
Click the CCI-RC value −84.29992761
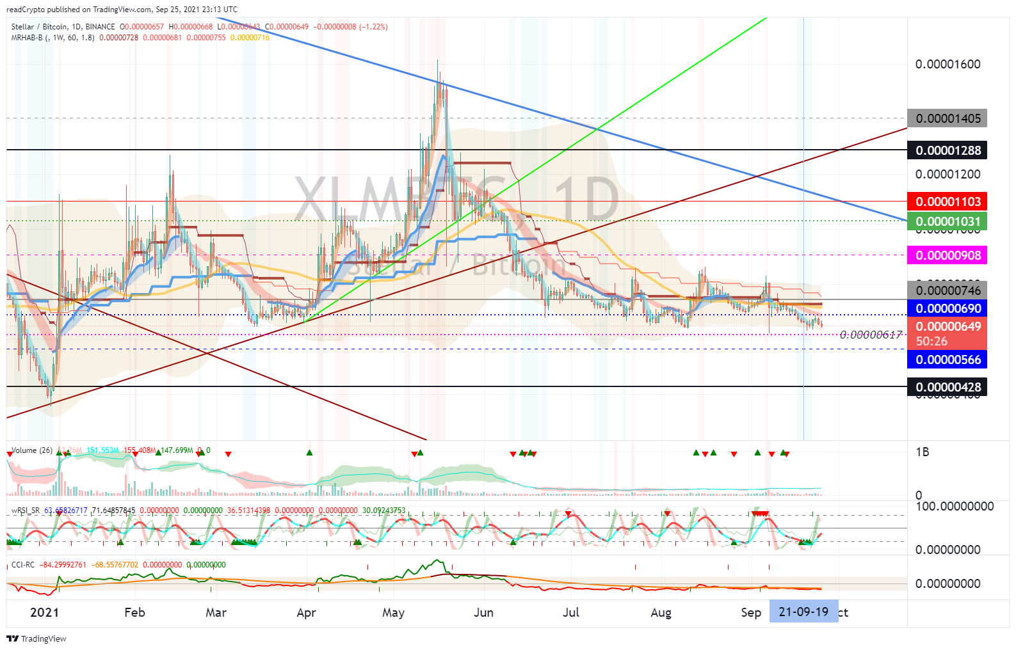63,565
